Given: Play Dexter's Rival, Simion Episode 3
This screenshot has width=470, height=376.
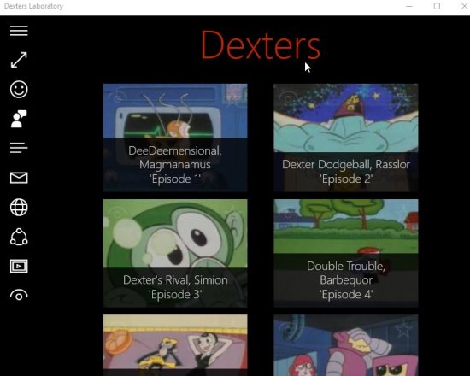Looking at the screenshot, I should pyautogui.click(x=175, y=253).
